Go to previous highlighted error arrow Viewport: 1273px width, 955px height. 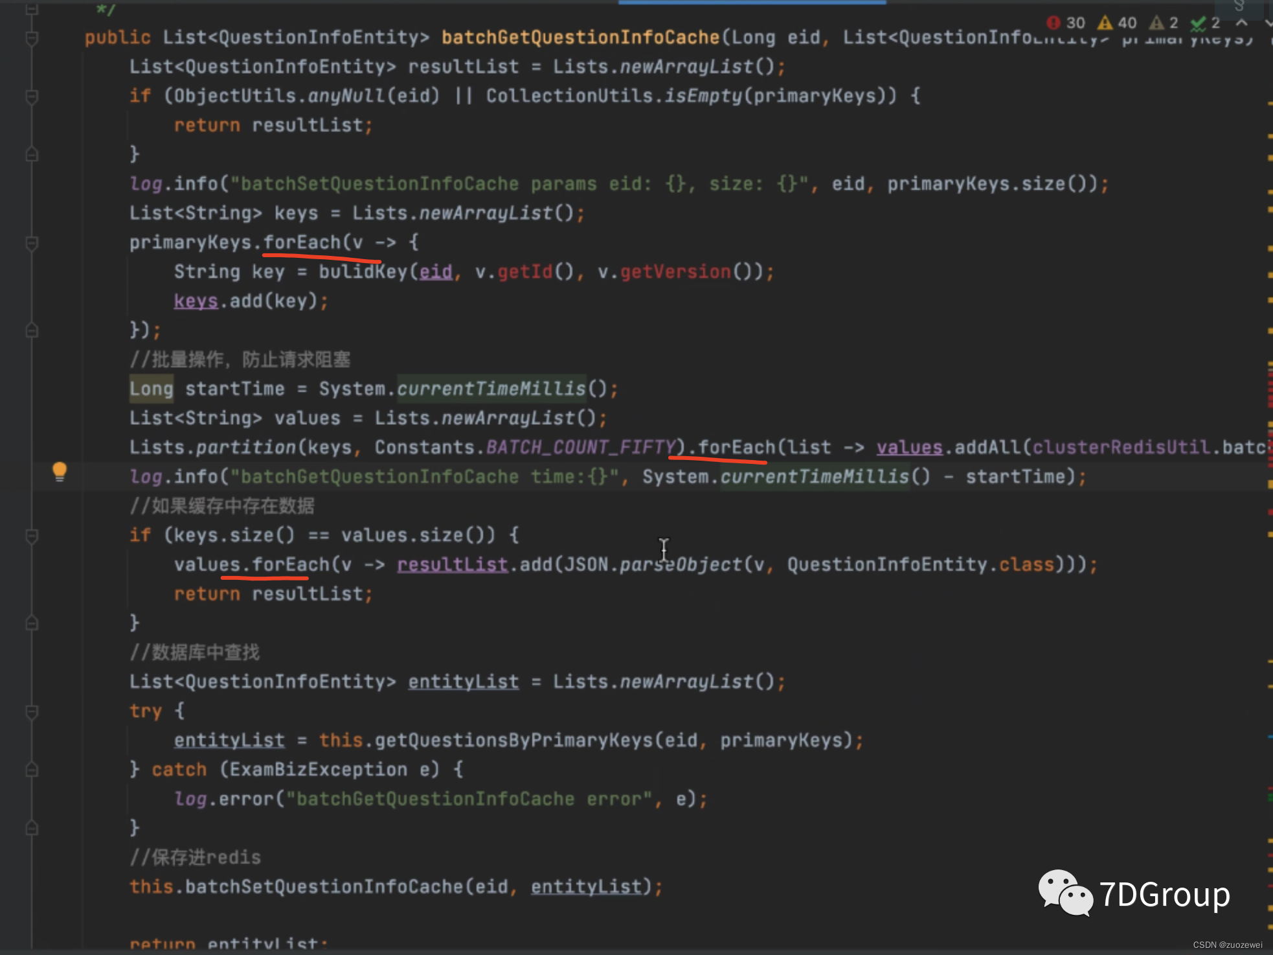[1241, 23]
